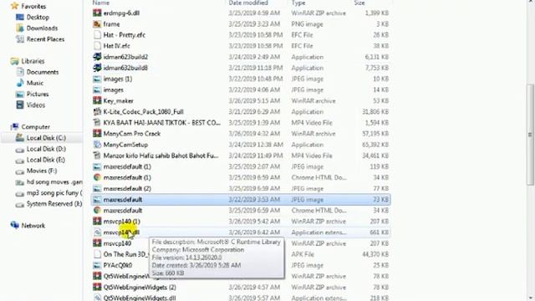This screenshot has height=301, width=535.
Task: Open Favorites star in navigation pane
Action: point(15,6)
